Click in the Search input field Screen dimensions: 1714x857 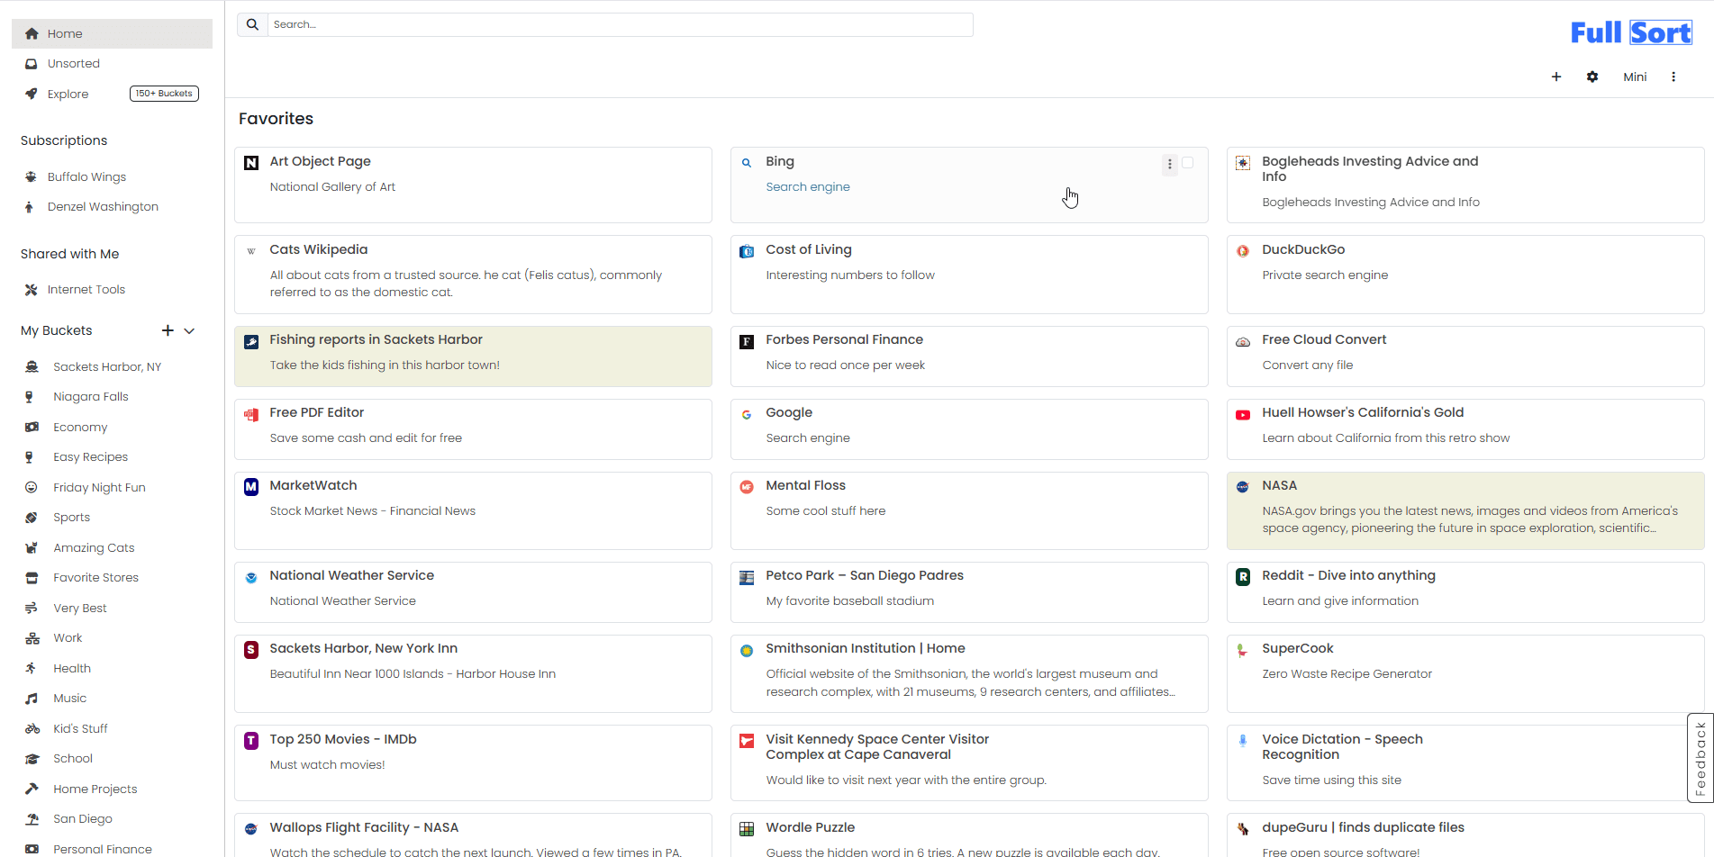[620, 24]
